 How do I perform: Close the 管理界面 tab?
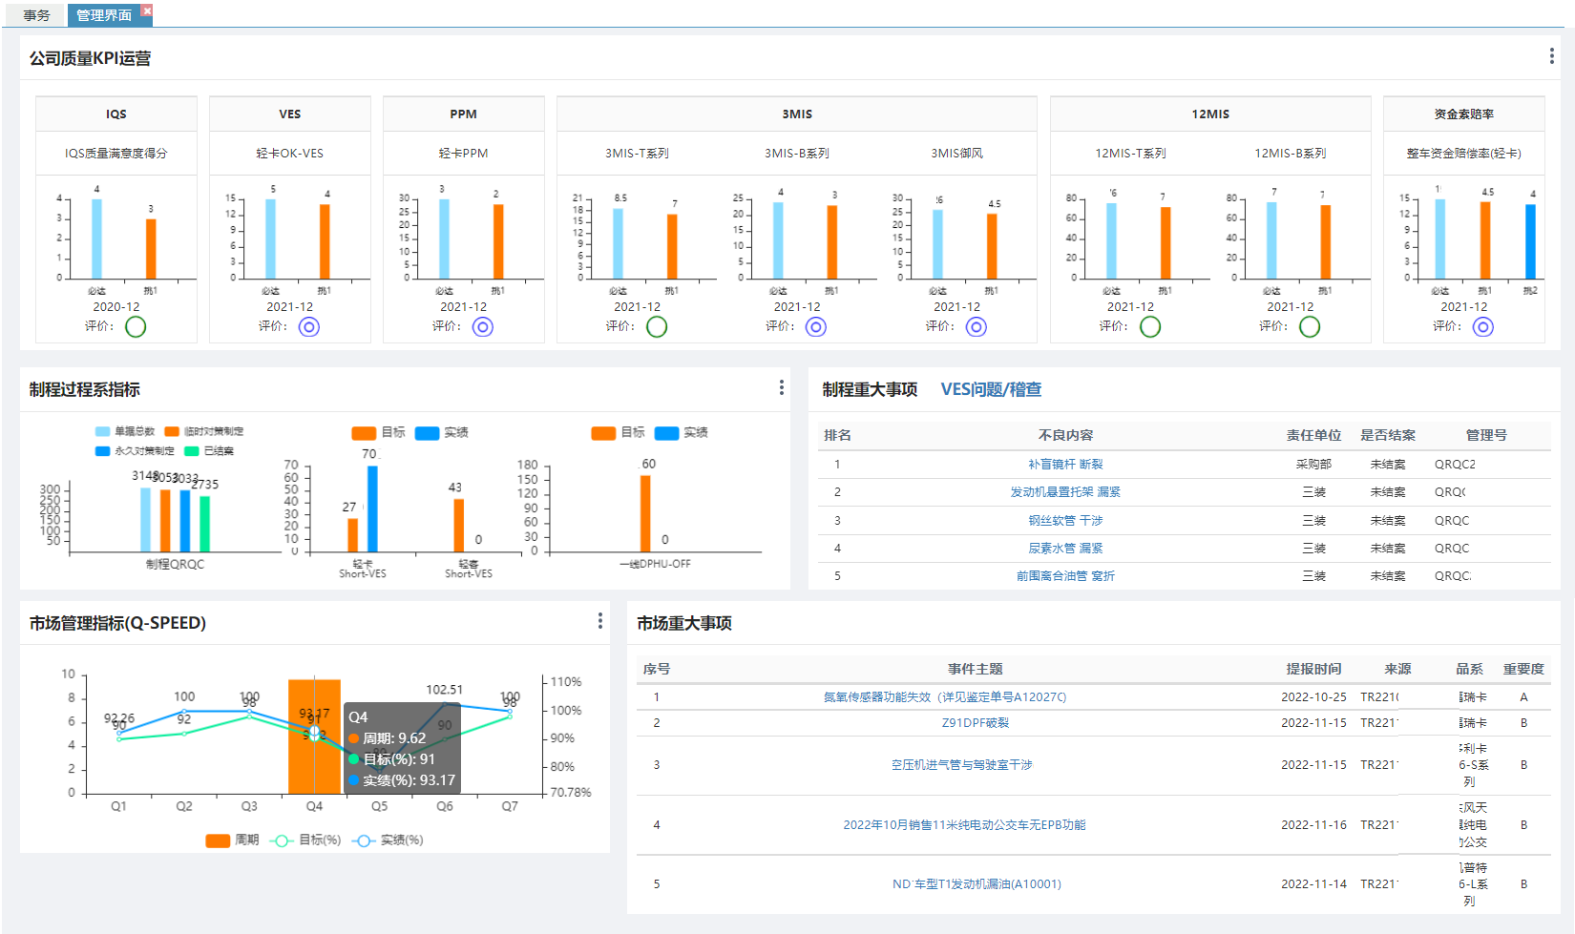point(146,10)
